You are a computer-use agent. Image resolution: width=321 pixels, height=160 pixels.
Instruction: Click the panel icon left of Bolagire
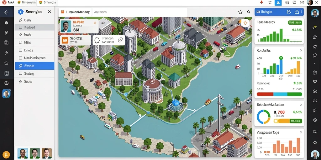(258, 12)
